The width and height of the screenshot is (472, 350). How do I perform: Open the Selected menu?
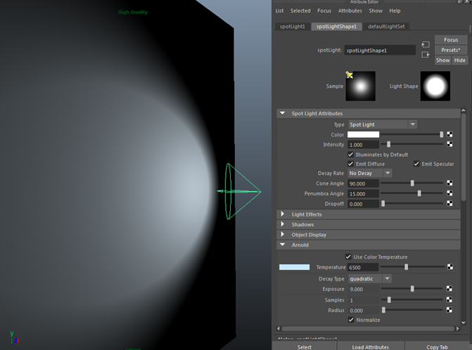[300, 11]
